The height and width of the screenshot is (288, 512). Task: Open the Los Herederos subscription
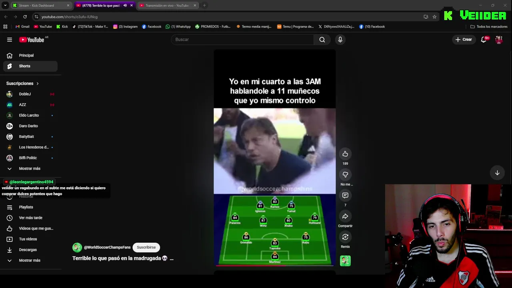(30, 147)
